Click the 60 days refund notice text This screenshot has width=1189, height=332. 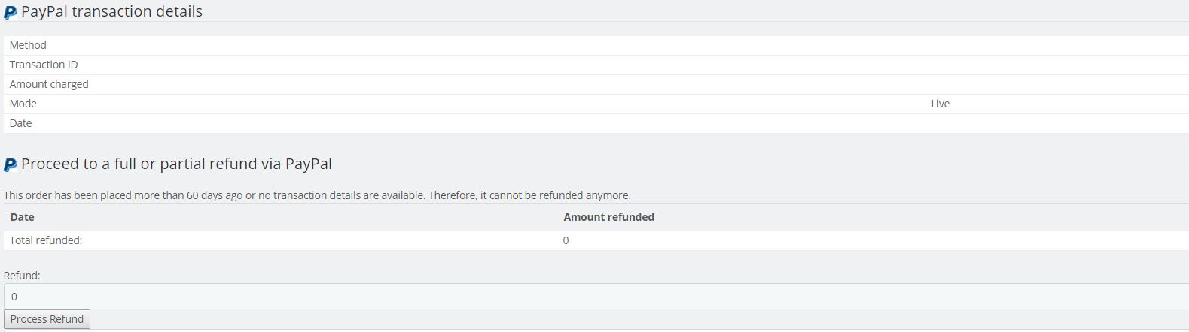pyautogui.click(x=317, y=195)
